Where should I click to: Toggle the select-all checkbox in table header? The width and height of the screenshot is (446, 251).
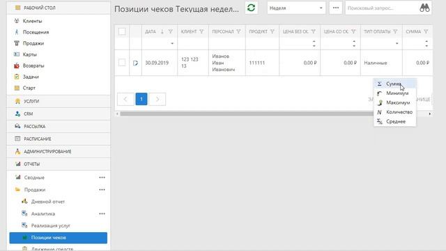point(122,31)
